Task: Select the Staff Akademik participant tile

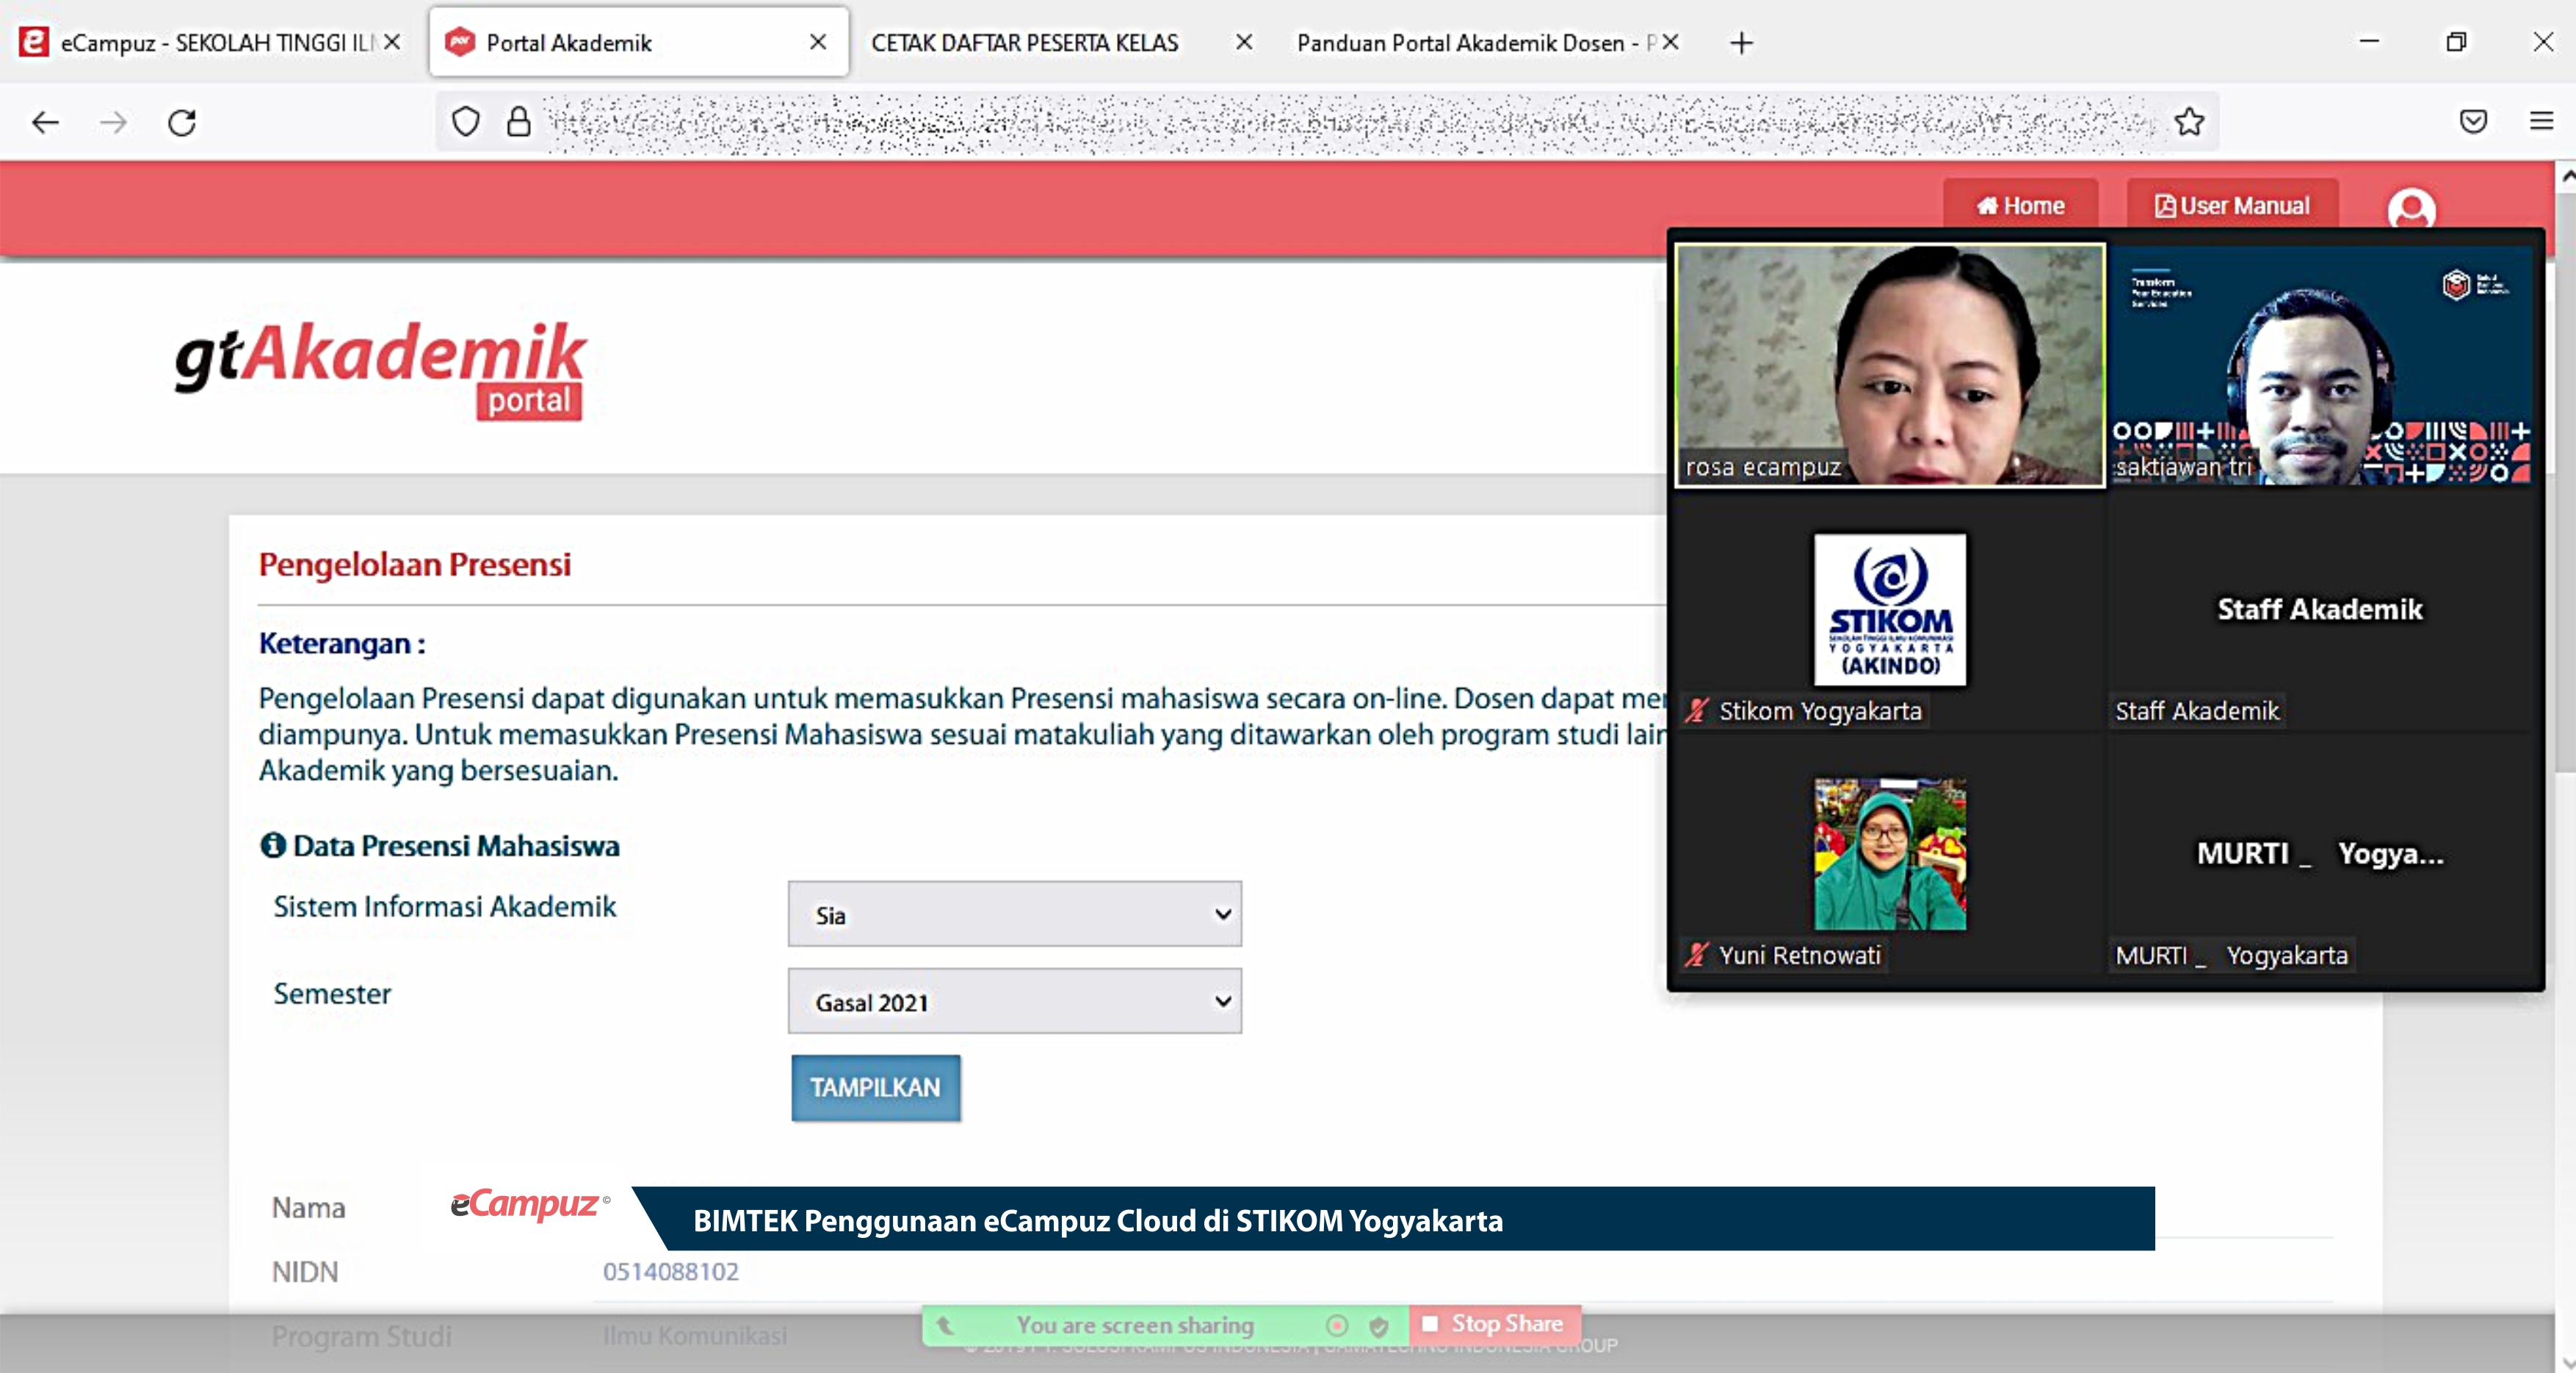Action: (2320, 610)
